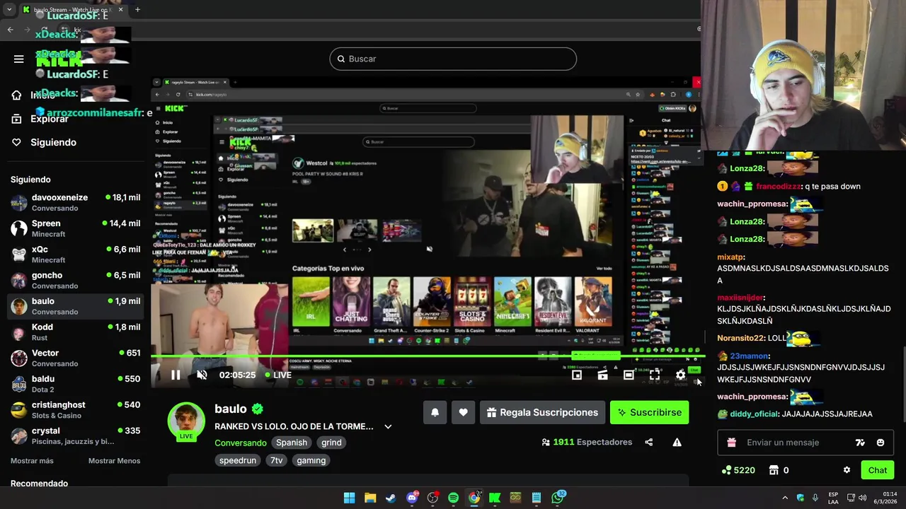Image resolution: width=906 pixels, height=509 pixels.
Task: Open Spotify from the taskbar
Action: tap(453, 498)
